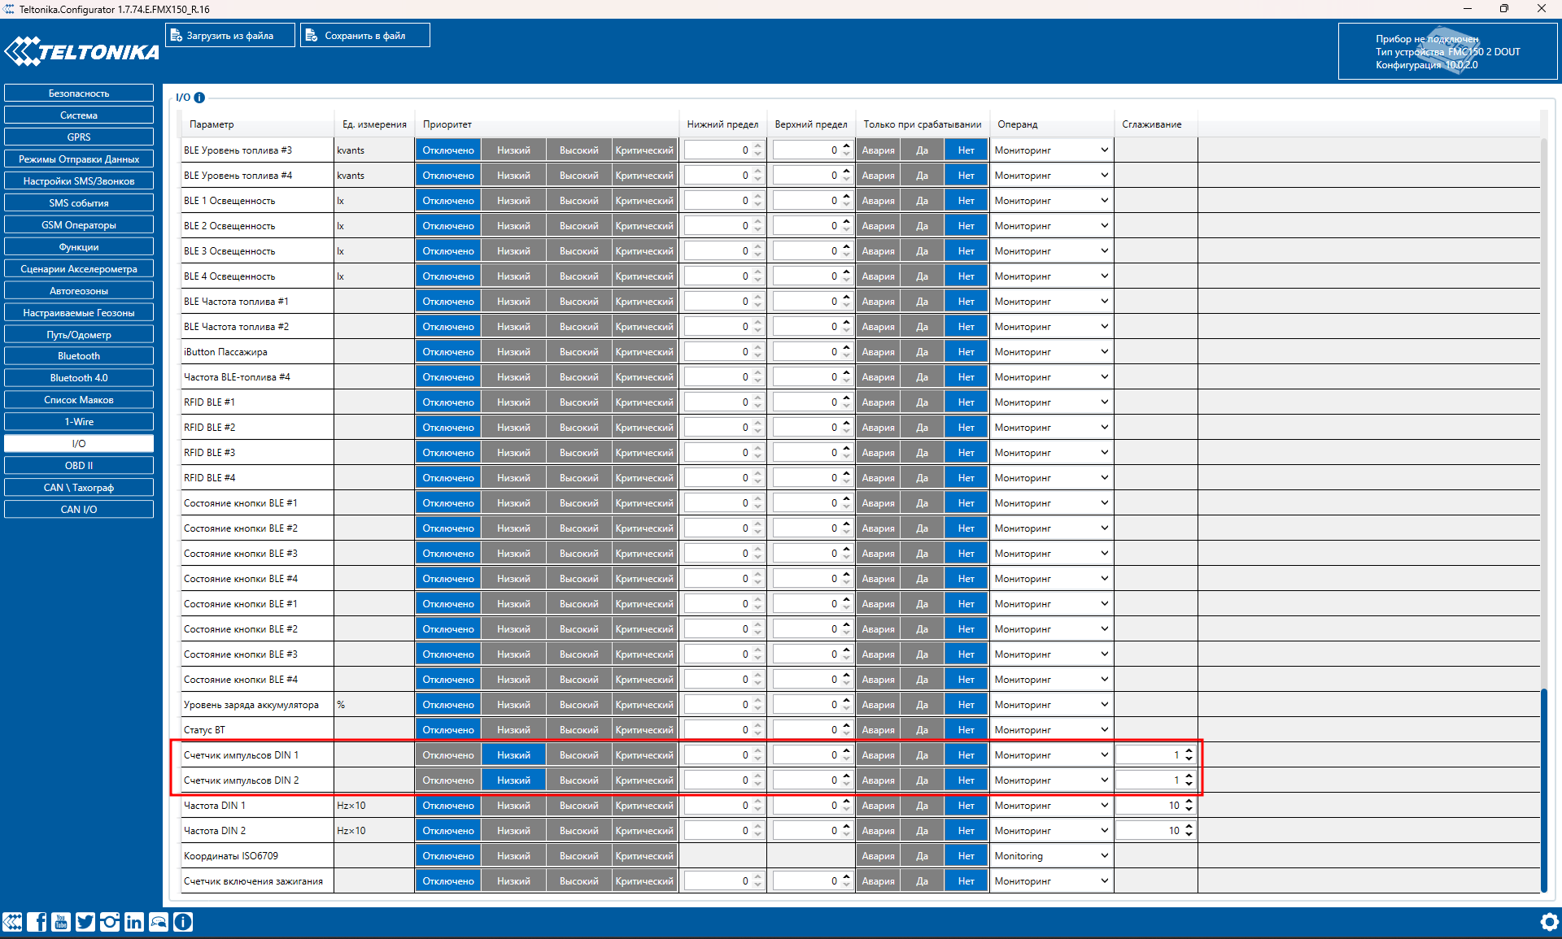The image size is (1562, 939).
Task: Click the I/O info icon in header
Action: [199, 98]
